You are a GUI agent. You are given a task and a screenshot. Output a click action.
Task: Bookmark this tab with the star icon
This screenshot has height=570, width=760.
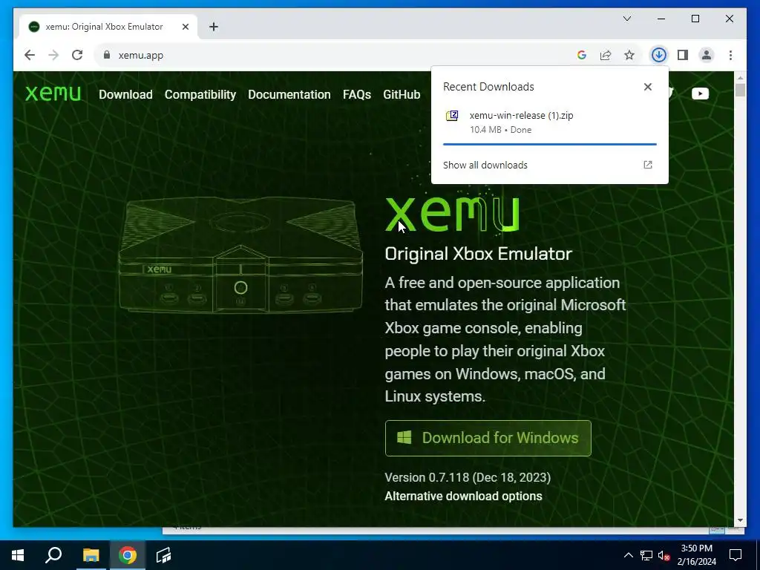(629, 55)
